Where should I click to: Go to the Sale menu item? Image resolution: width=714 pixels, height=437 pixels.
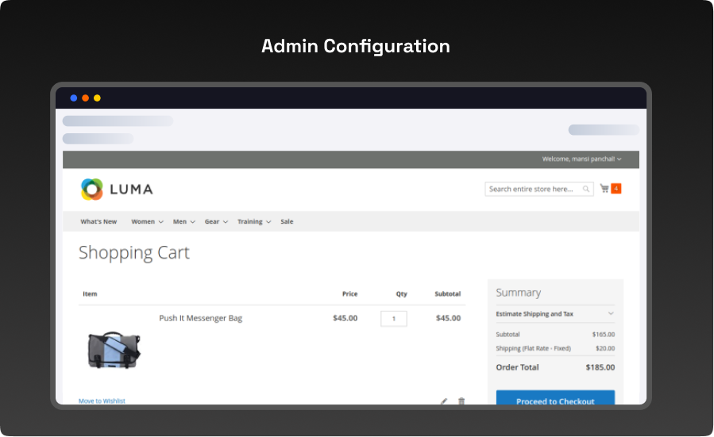[x=287, y=222]
